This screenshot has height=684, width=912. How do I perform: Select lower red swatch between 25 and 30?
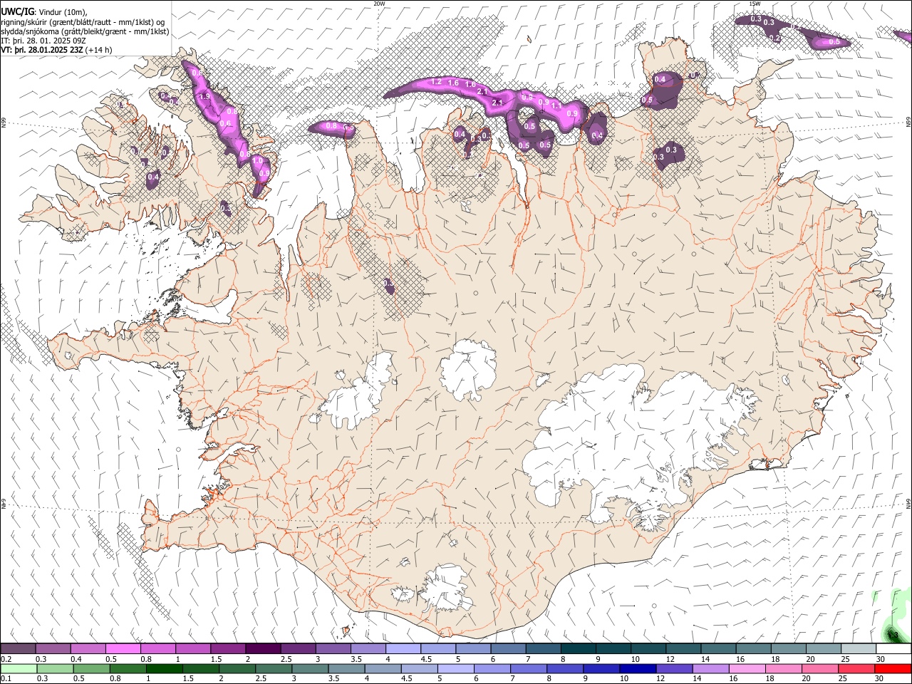[x=856, y=668]
